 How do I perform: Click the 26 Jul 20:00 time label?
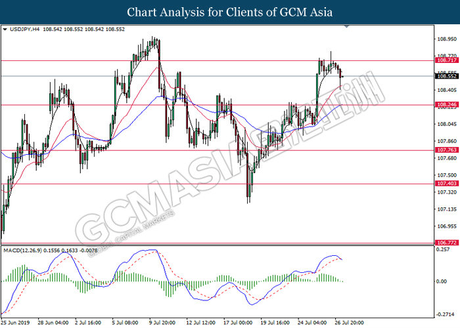349,323
